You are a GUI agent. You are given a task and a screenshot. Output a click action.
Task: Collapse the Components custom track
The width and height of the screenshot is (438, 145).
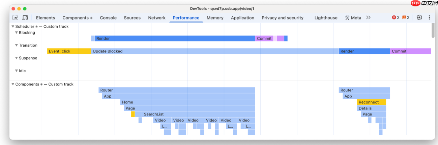click(13, 84)
